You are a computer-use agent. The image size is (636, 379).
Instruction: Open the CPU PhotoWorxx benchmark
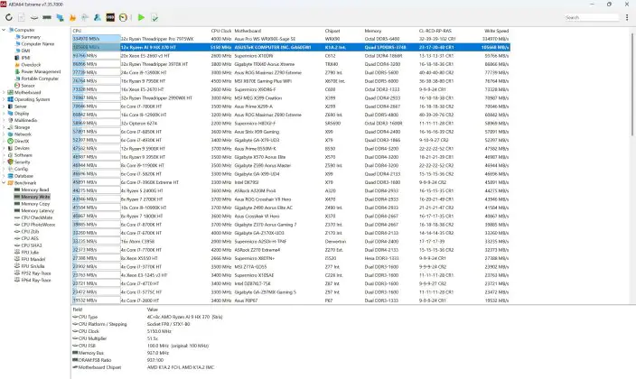pos(38,225)
